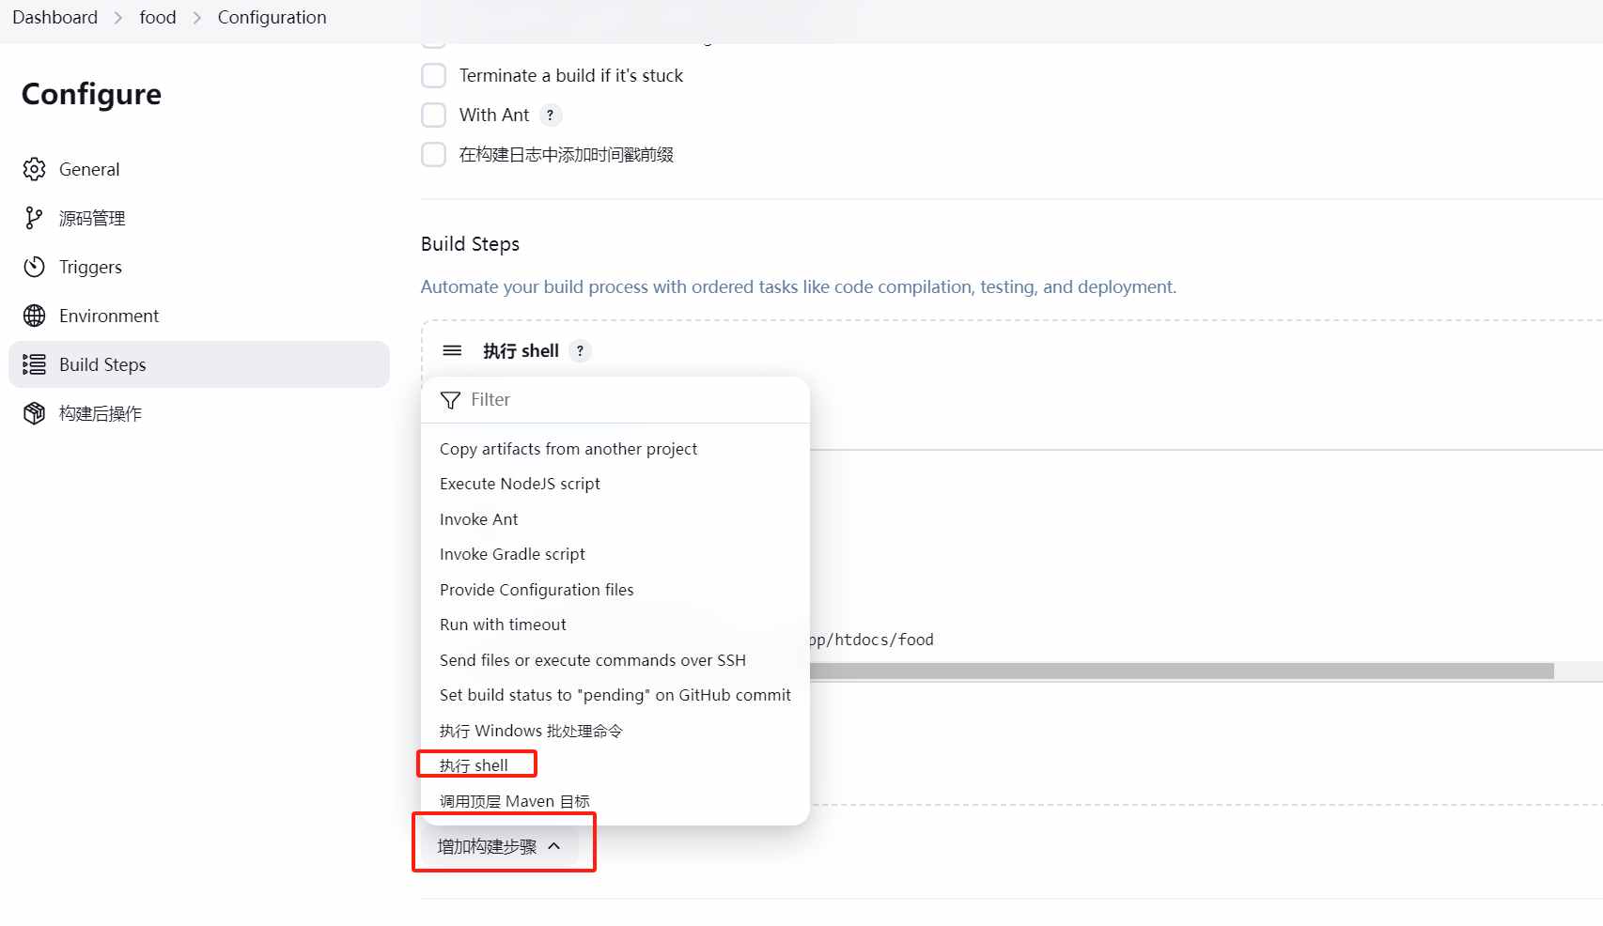This screenshot has width=1603, height=926.
Task: Check the 在构建日志中添加时间戳前缀 option
Action: click(433, 154)
